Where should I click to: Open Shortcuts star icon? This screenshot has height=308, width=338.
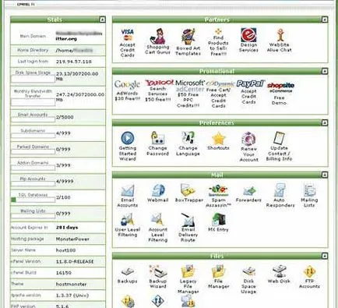218,138
